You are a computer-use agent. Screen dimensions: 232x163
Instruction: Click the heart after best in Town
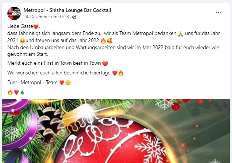pos(105,64)
